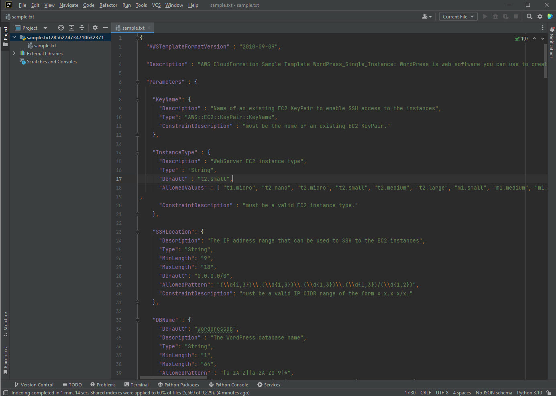Screen dimensions: 556x396
Task: Open the Current File run configuration dropdown
Action: pyautogui.click(x=458, y=16)
